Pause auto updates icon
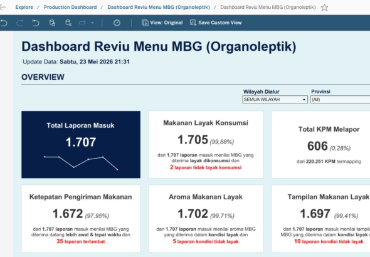 68,23
